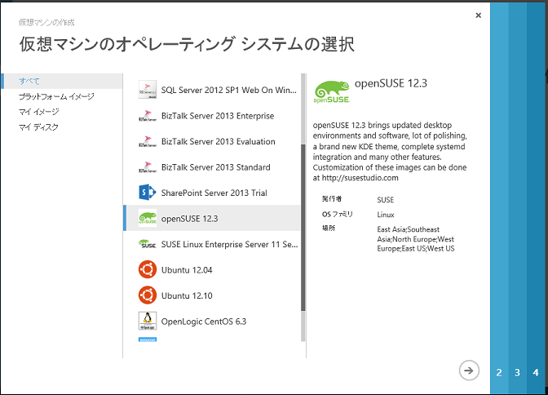Select BizTalk Server 2013 Standard entry

point(214,167)
